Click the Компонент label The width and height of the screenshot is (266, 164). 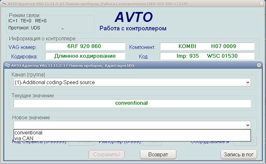(x=142, y=47)
